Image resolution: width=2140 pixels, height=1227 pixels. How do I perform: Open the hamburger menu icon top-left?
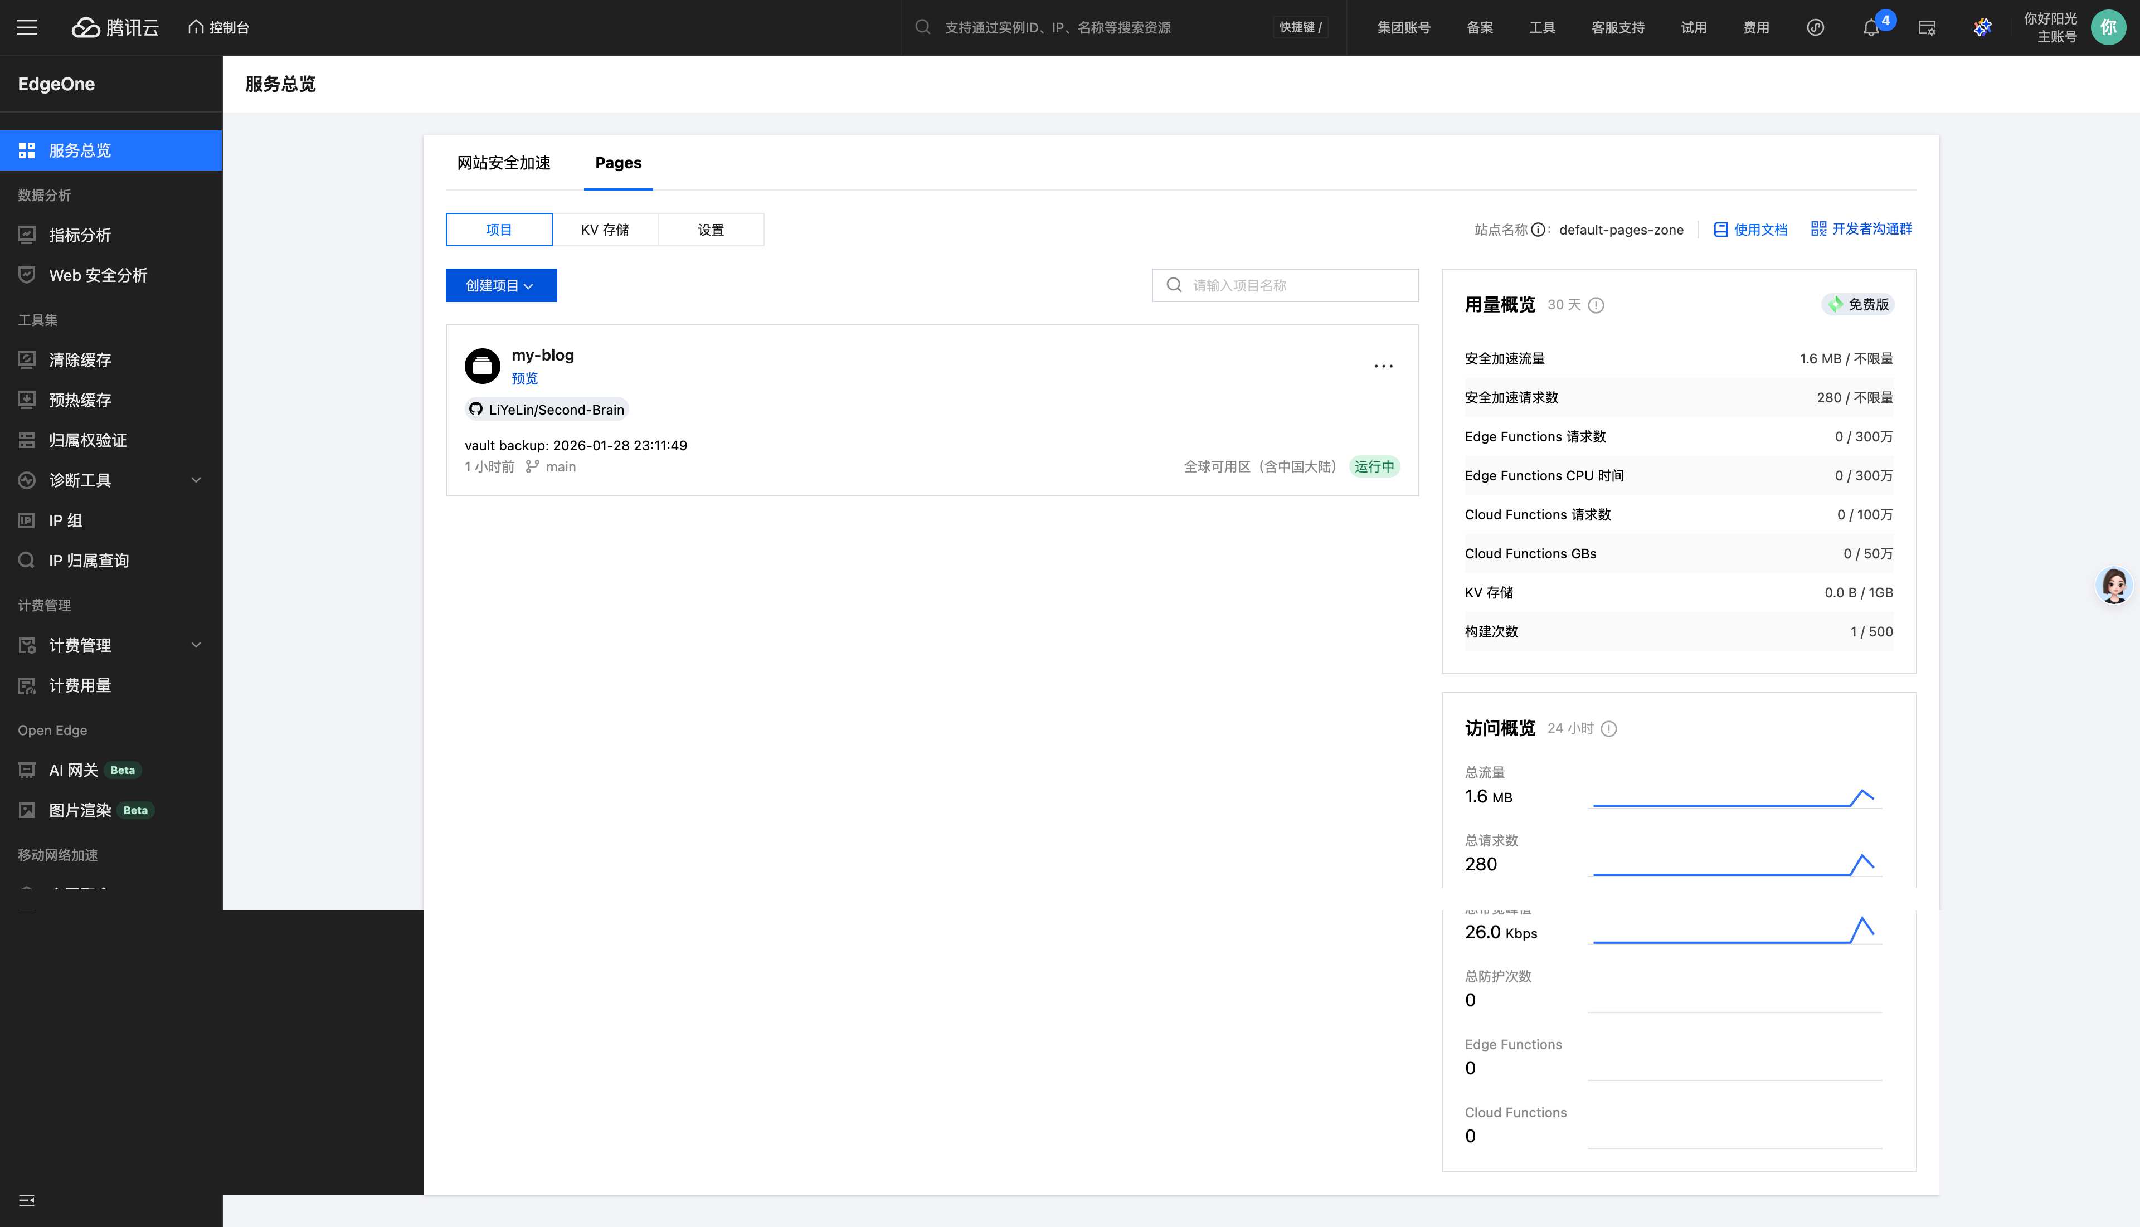(27, 27)
